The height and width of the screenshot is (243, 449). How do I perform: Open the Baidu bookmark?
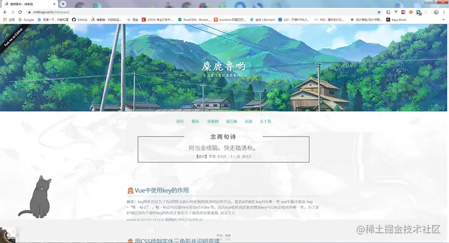pyautogui.click(x=53, y=20)
